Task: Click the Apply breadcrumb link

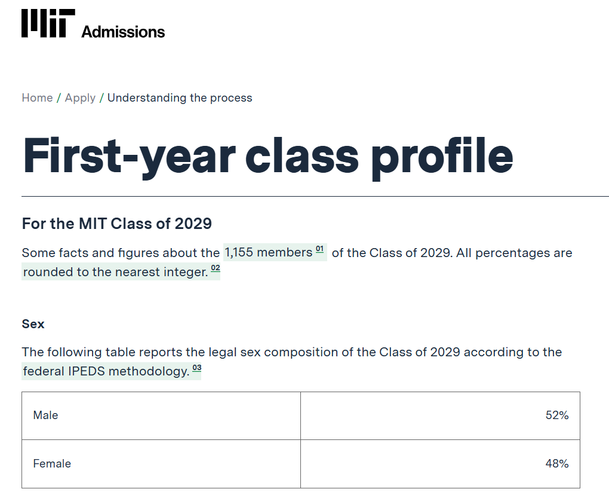Action: 80,97
